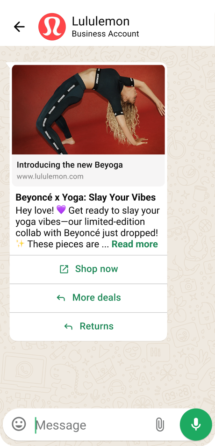Open the www.lululemon.com link
Image resolution: width=215 pixels, height=446 pixels.
coord(50,176)
